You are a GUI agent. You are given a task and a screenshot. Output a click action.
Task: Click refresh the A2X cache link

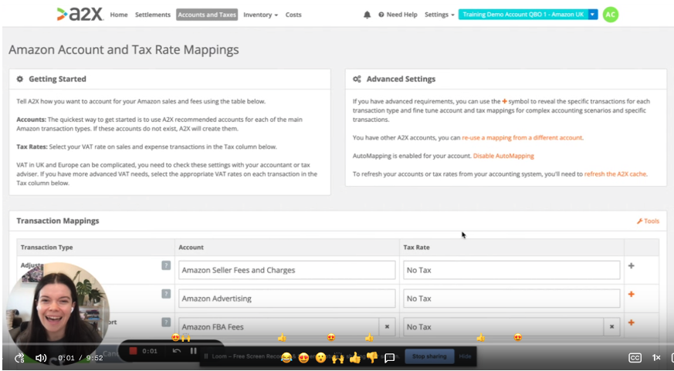click(x=615, y=174)
